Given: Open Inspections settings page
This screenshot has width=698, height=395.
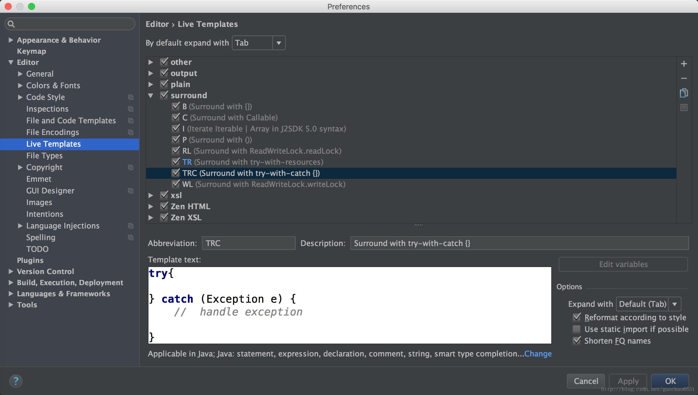Looking at the screenshot, I should (x=47, y=109).
